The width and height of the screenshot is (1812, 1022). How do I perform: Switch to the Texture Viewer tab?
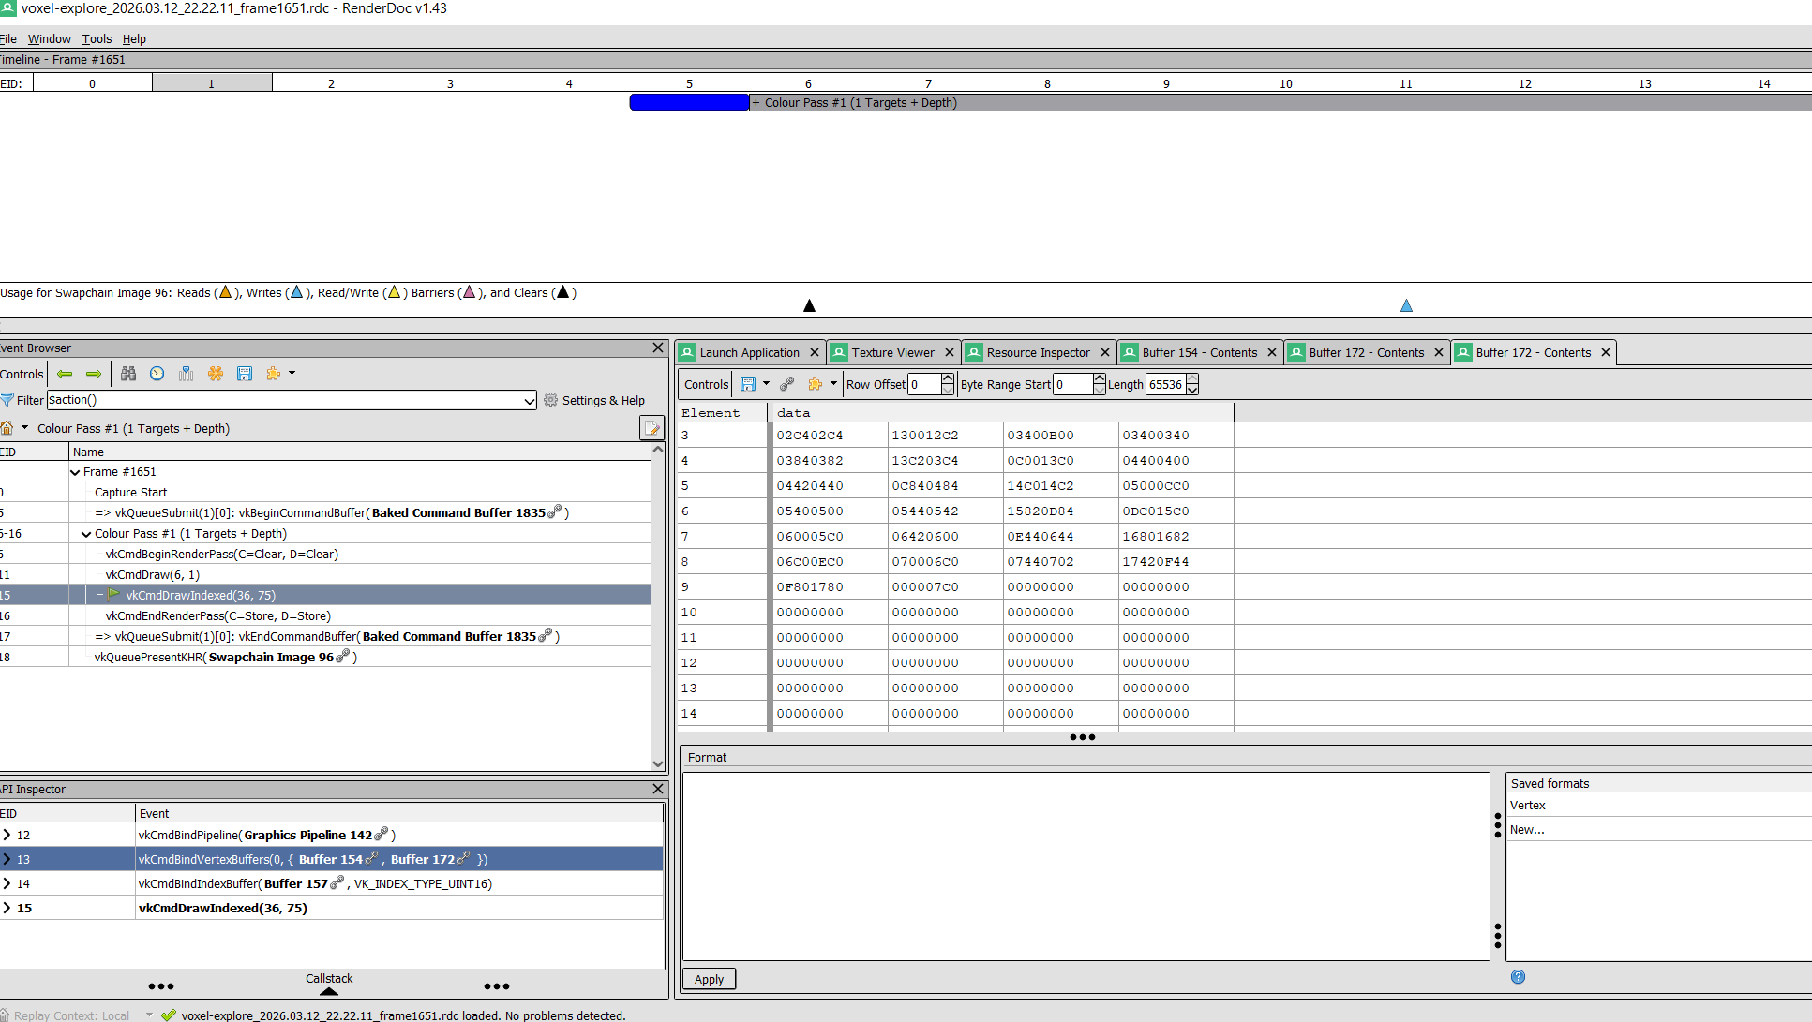tap(891, 352)
